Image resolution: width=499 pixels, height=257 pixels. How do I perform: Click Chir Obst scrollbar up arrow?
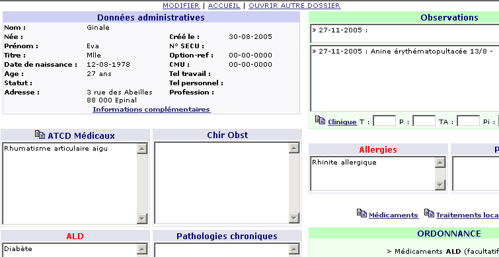pyautogui.click(x=294, y=148)
